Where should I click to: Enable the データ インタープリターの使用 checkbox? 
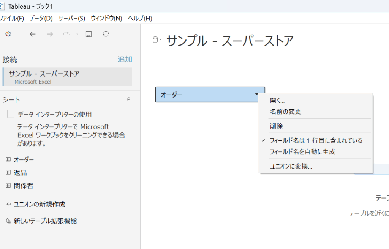click(11, 114)
